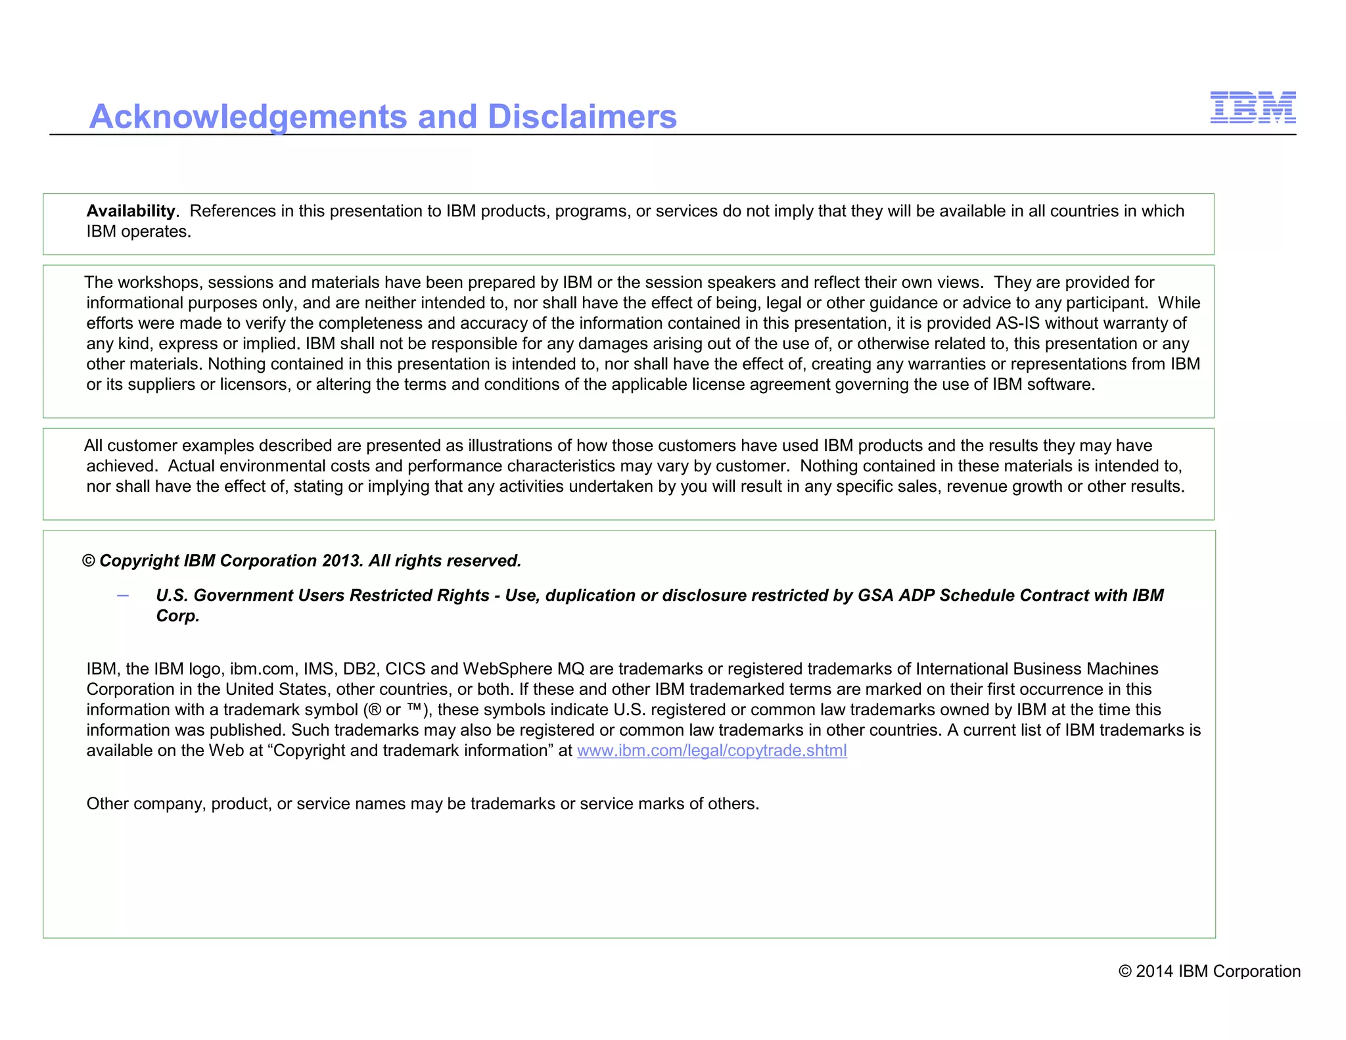
Task: Select the 'Acknowledgements and Disclaimers' title
Action: 383,116
